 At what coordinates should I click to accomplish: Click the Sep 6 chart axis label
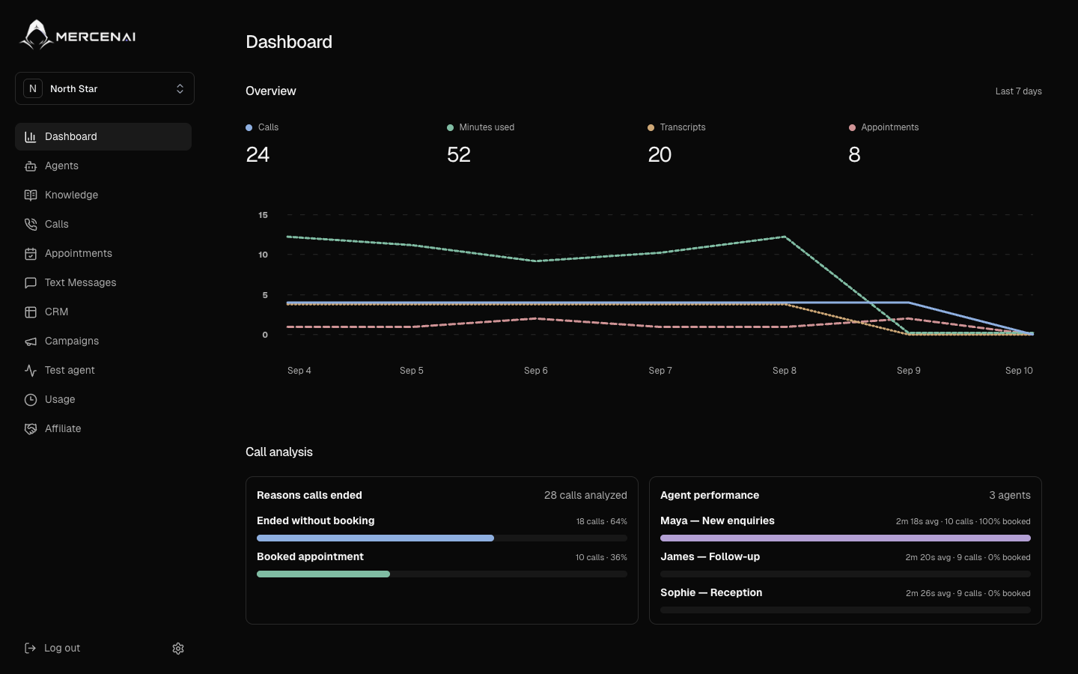[x=536, y=371]
